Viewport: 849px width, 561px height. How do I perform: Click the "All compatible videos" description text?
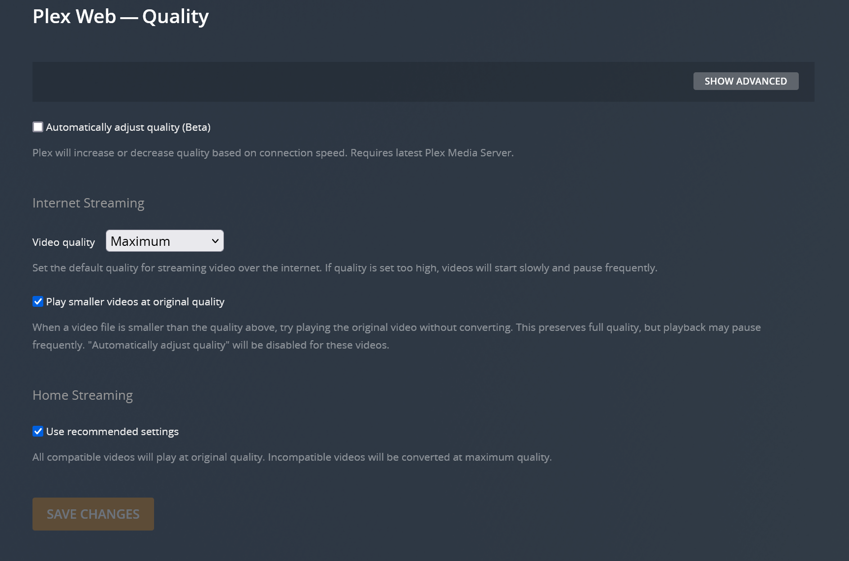click(292, 457)
